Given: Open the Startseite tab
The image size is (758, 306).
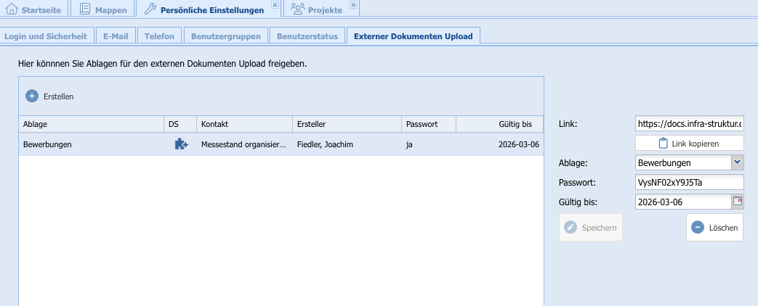Looking at the screenshot, I should tap(35, 9).
